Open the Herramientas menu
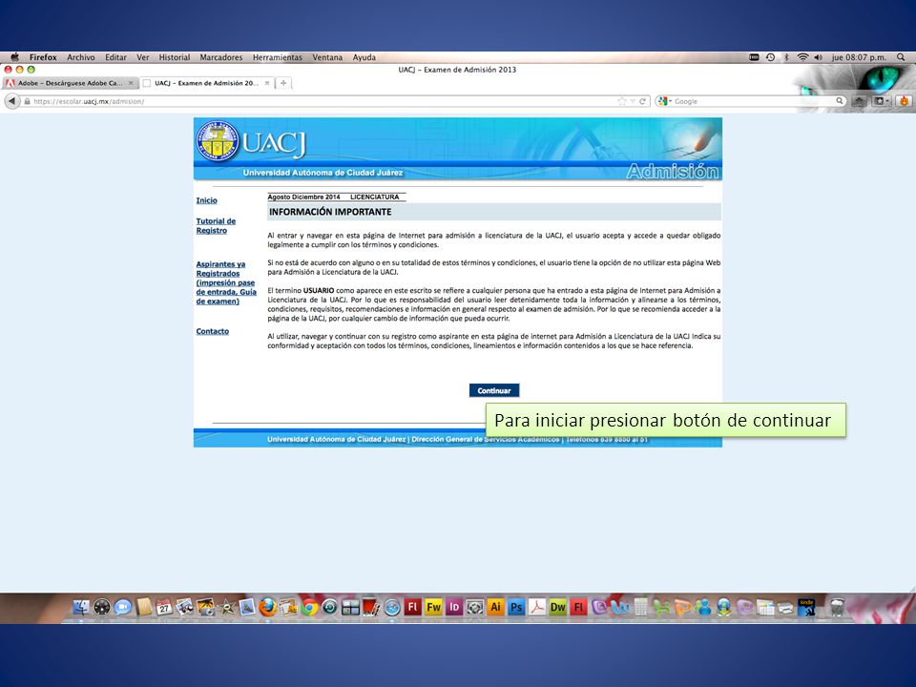Screen dimensions: 916x687 tap(278, 57)
